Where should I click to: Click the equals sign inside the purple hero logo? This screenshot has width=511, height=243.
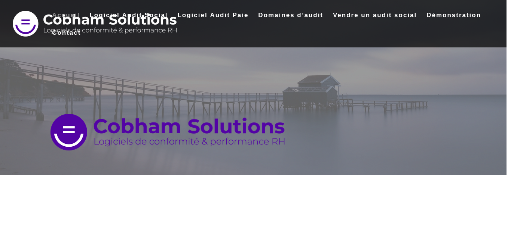click(69, 130)
